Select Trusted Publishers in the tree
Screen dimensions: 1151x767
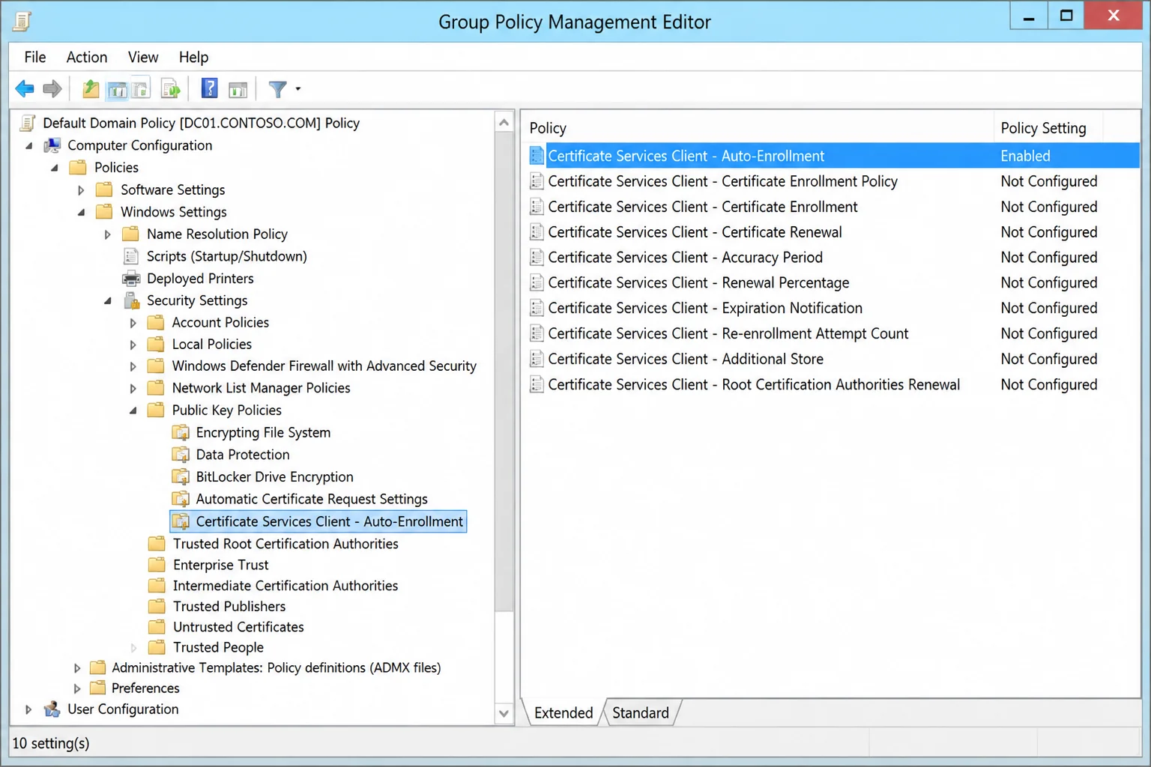click(x=229, y=607)
